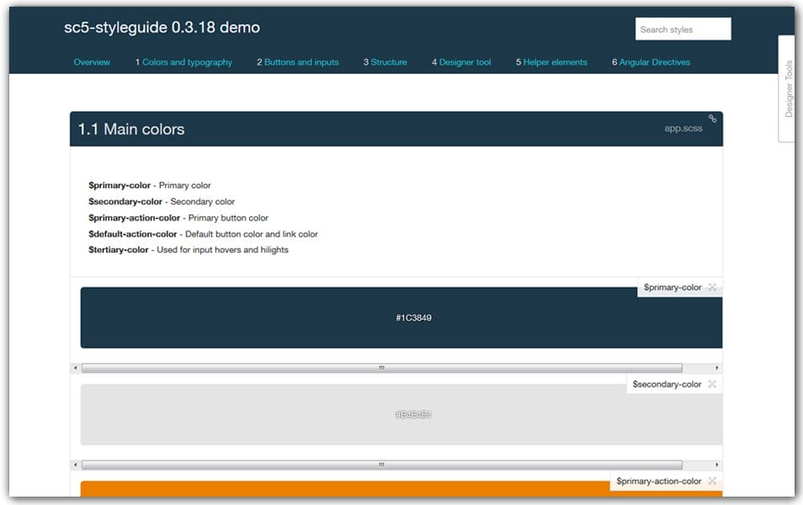Screen dimensions: 803x505
Task: Open the Designer Tools side panel
Action: click(x=788, y=88)
